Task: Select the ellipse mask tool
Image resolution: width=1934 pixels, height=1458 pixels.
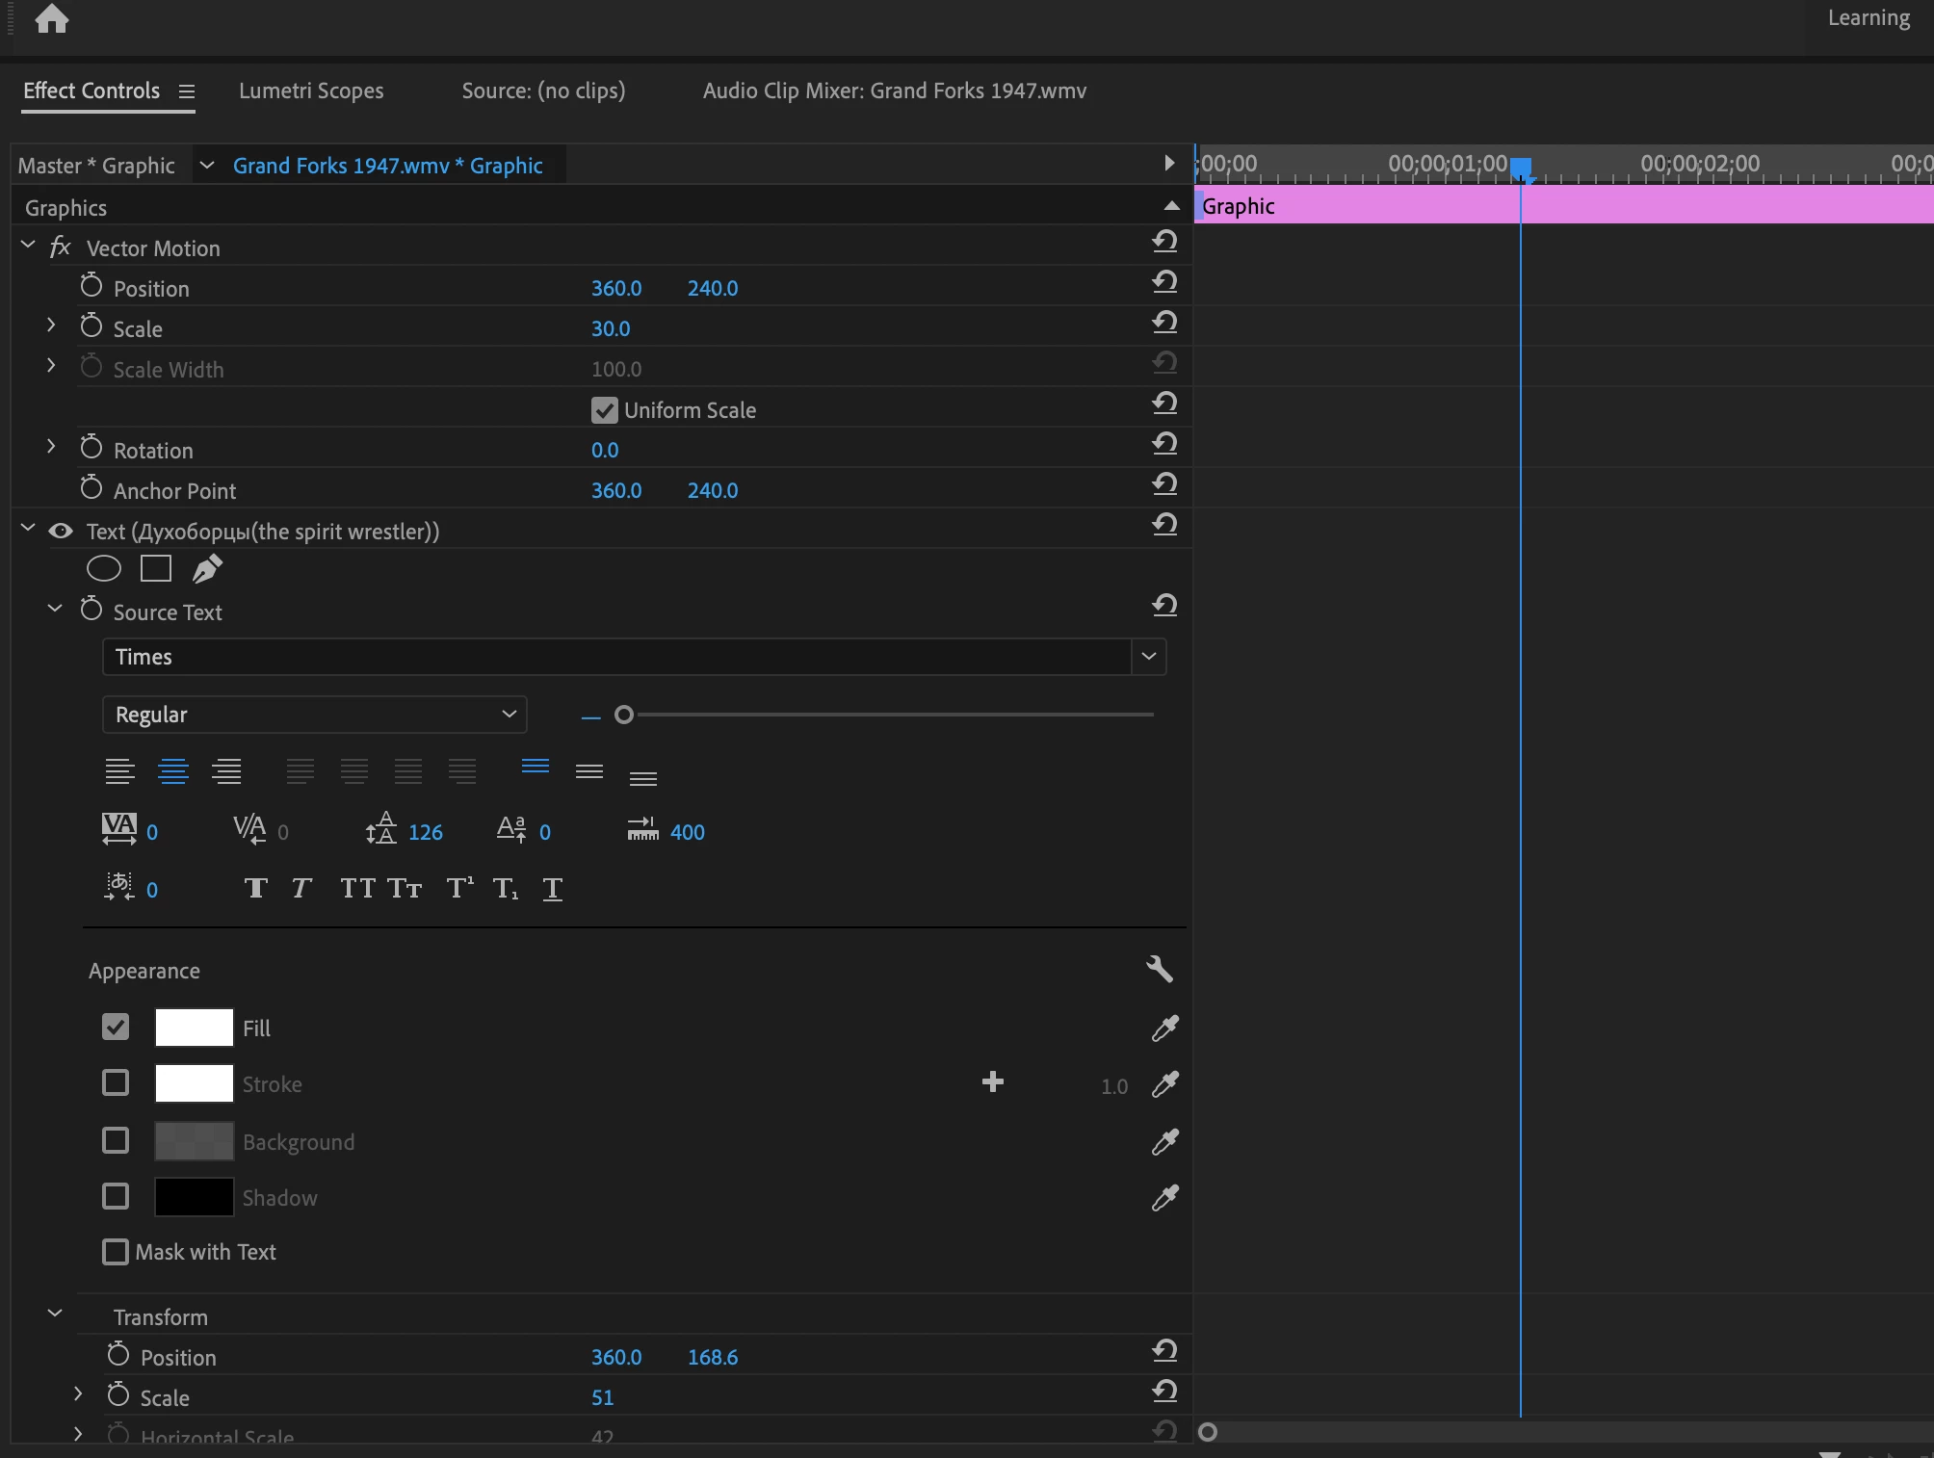Action: point(104,569)
